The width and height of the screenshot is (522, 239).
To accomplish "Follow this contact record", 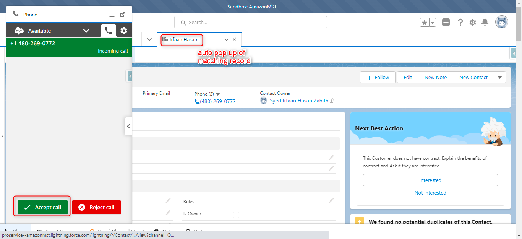I will click(377, 77).
